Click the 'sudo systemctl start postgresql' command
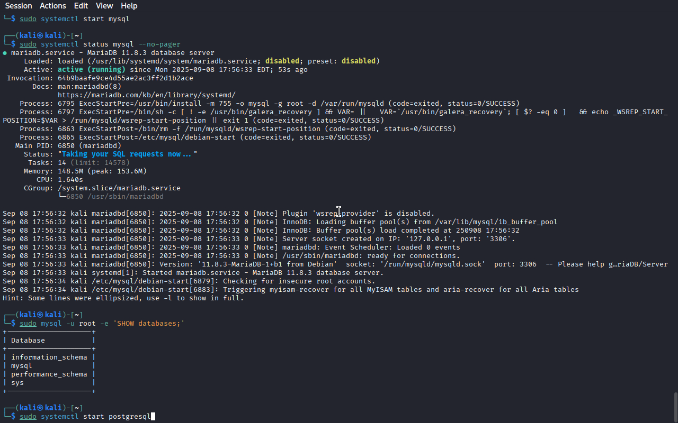Viewport: 678px width, 423px height. point(85,416)
